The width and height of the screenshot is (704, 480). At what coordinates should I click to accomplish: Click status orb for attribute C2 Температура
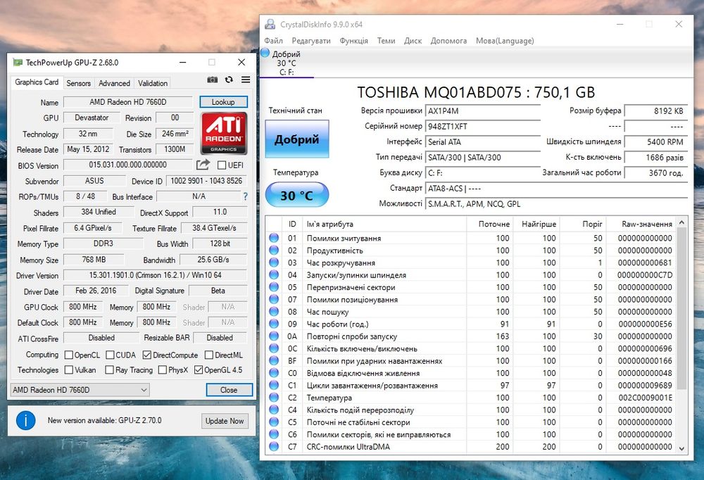click(274, 398)
